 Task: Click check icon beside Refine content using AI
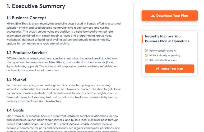(x=146, y=50)
